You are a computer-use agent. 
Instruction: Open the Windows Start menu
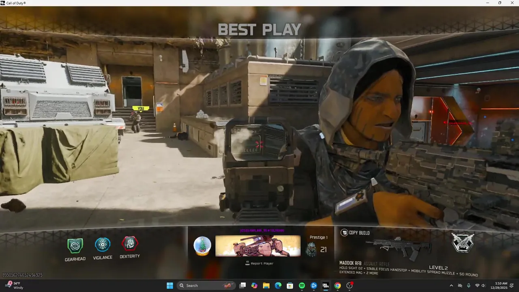click(170, 286)
